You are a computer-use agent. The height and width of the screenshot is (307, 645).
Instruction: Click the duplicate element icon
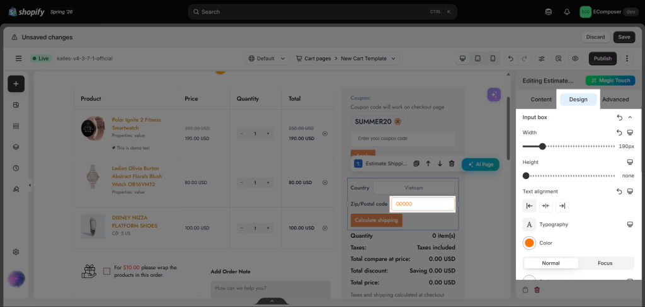coord(416,164)
